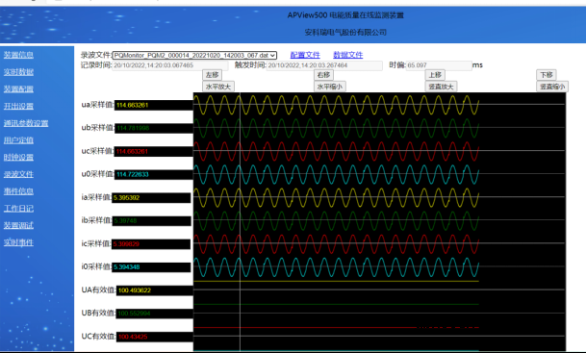Zoom in vertically with 竖直放大
The width and height of the screenshot is (586, 353).
(441, 87)
